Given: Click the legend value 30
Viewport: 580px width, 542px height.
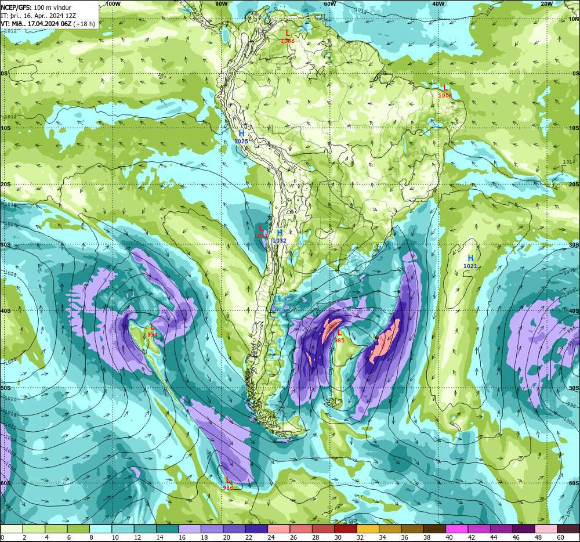Looking at the screenshot, I should [x=338, y=537].
